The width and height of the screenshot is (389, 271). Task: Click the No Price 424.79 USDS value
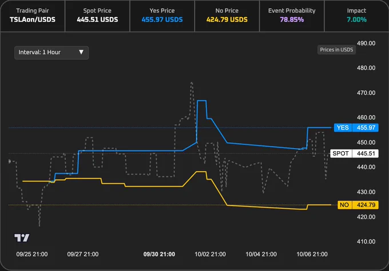point(227,19)
